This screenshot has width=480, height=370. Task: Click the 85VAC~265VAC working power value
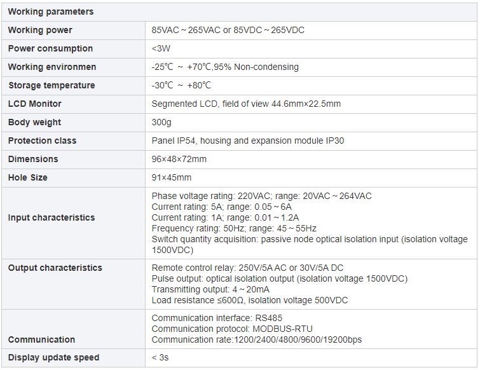(x=228, y=31)
